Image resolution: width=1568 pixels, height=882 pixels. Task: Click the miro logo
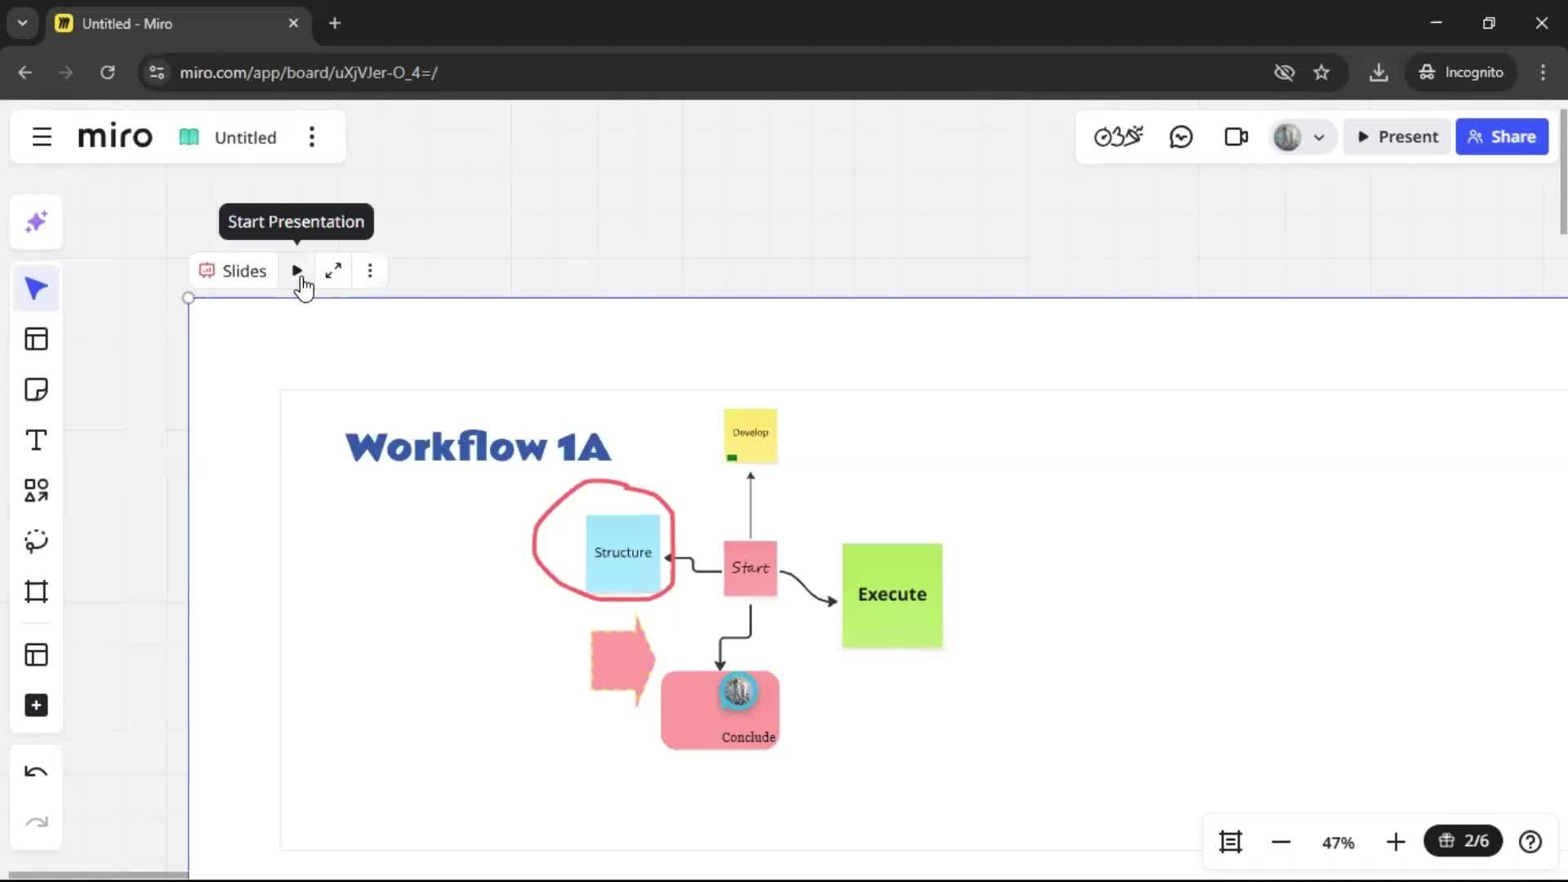115,136
